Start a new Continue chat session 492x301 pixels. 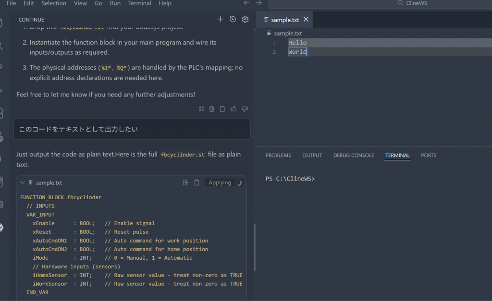click(220, 19)
